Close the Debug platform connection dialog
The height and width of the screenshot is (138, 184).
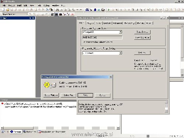coord(110,77)
